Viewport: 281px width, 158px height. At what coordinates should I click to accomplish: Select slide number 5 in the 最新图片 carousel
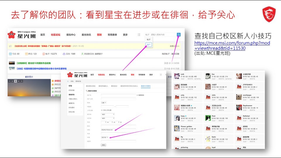21,81
